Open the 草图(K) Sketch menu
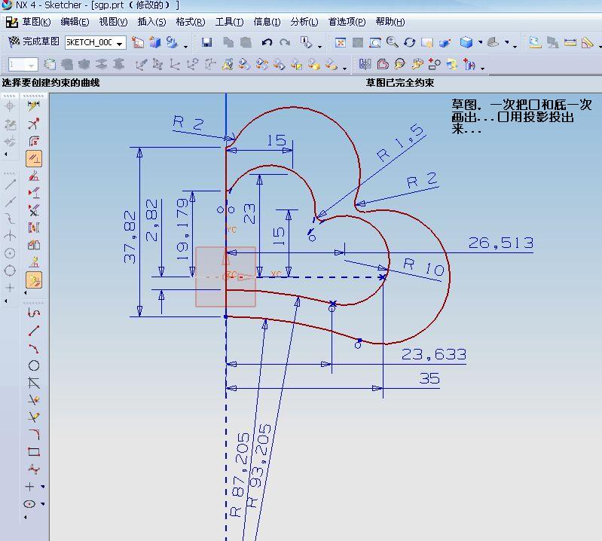Viewport: 602px width, 541px height. tap(36, 22)
